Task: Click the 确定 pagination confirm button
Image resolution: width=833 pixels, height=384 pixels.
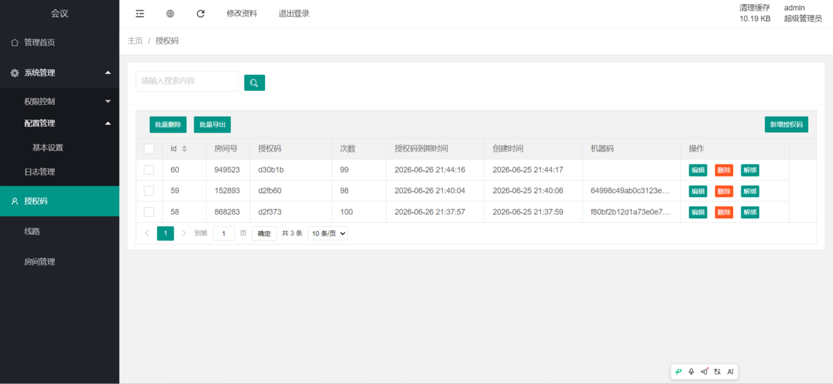Action: pos(264,233)
